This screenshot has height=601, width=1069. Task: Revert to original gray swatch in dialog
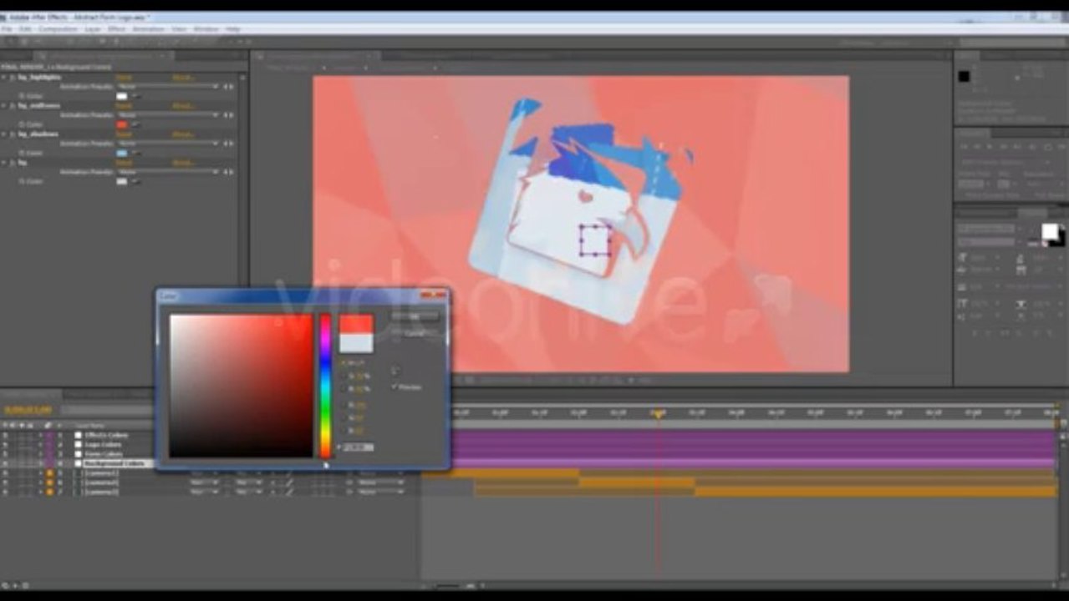pos(356,343)
